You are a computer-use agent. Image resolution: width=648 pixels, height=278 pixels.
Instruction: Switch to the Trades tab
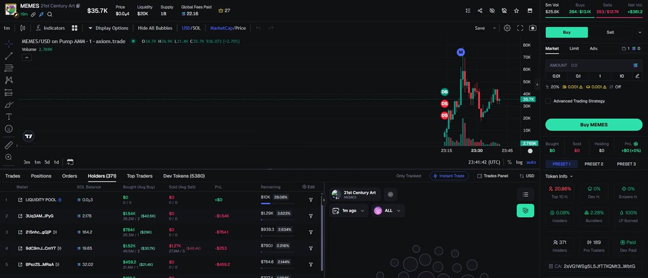point(12,176)
